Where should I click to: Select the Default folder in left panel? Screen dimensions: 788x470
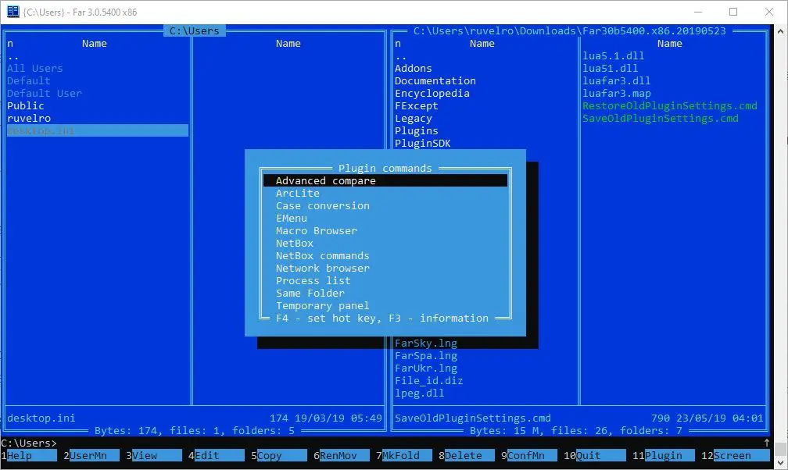(x=29, y=81)
